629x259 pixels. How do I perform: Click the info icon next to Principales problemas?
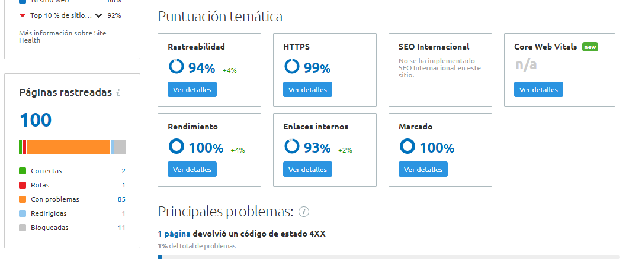click(x=304, y=212)
